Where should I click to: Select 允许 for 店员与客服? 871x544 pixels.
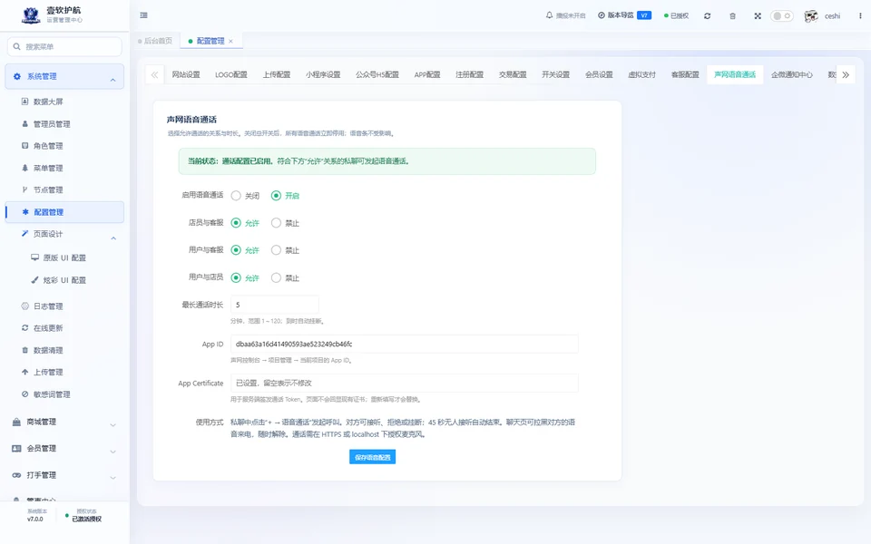[236, 223]
